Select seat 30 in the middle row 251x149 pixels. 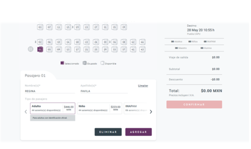[x=105, y=42]
